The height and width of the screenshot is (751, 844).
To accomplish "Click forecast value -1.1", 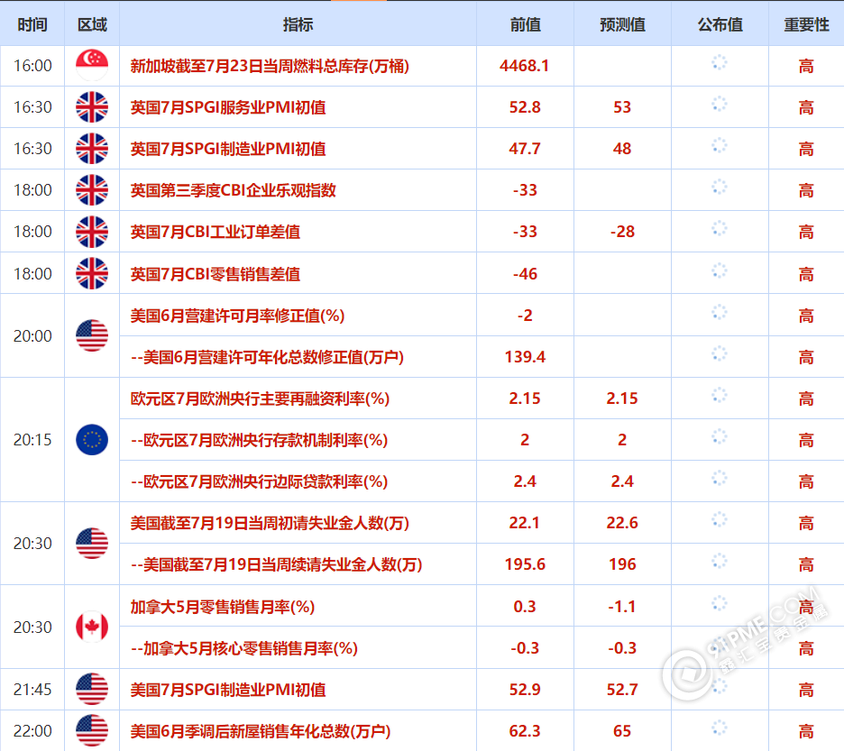I will (x=622, y=607).
